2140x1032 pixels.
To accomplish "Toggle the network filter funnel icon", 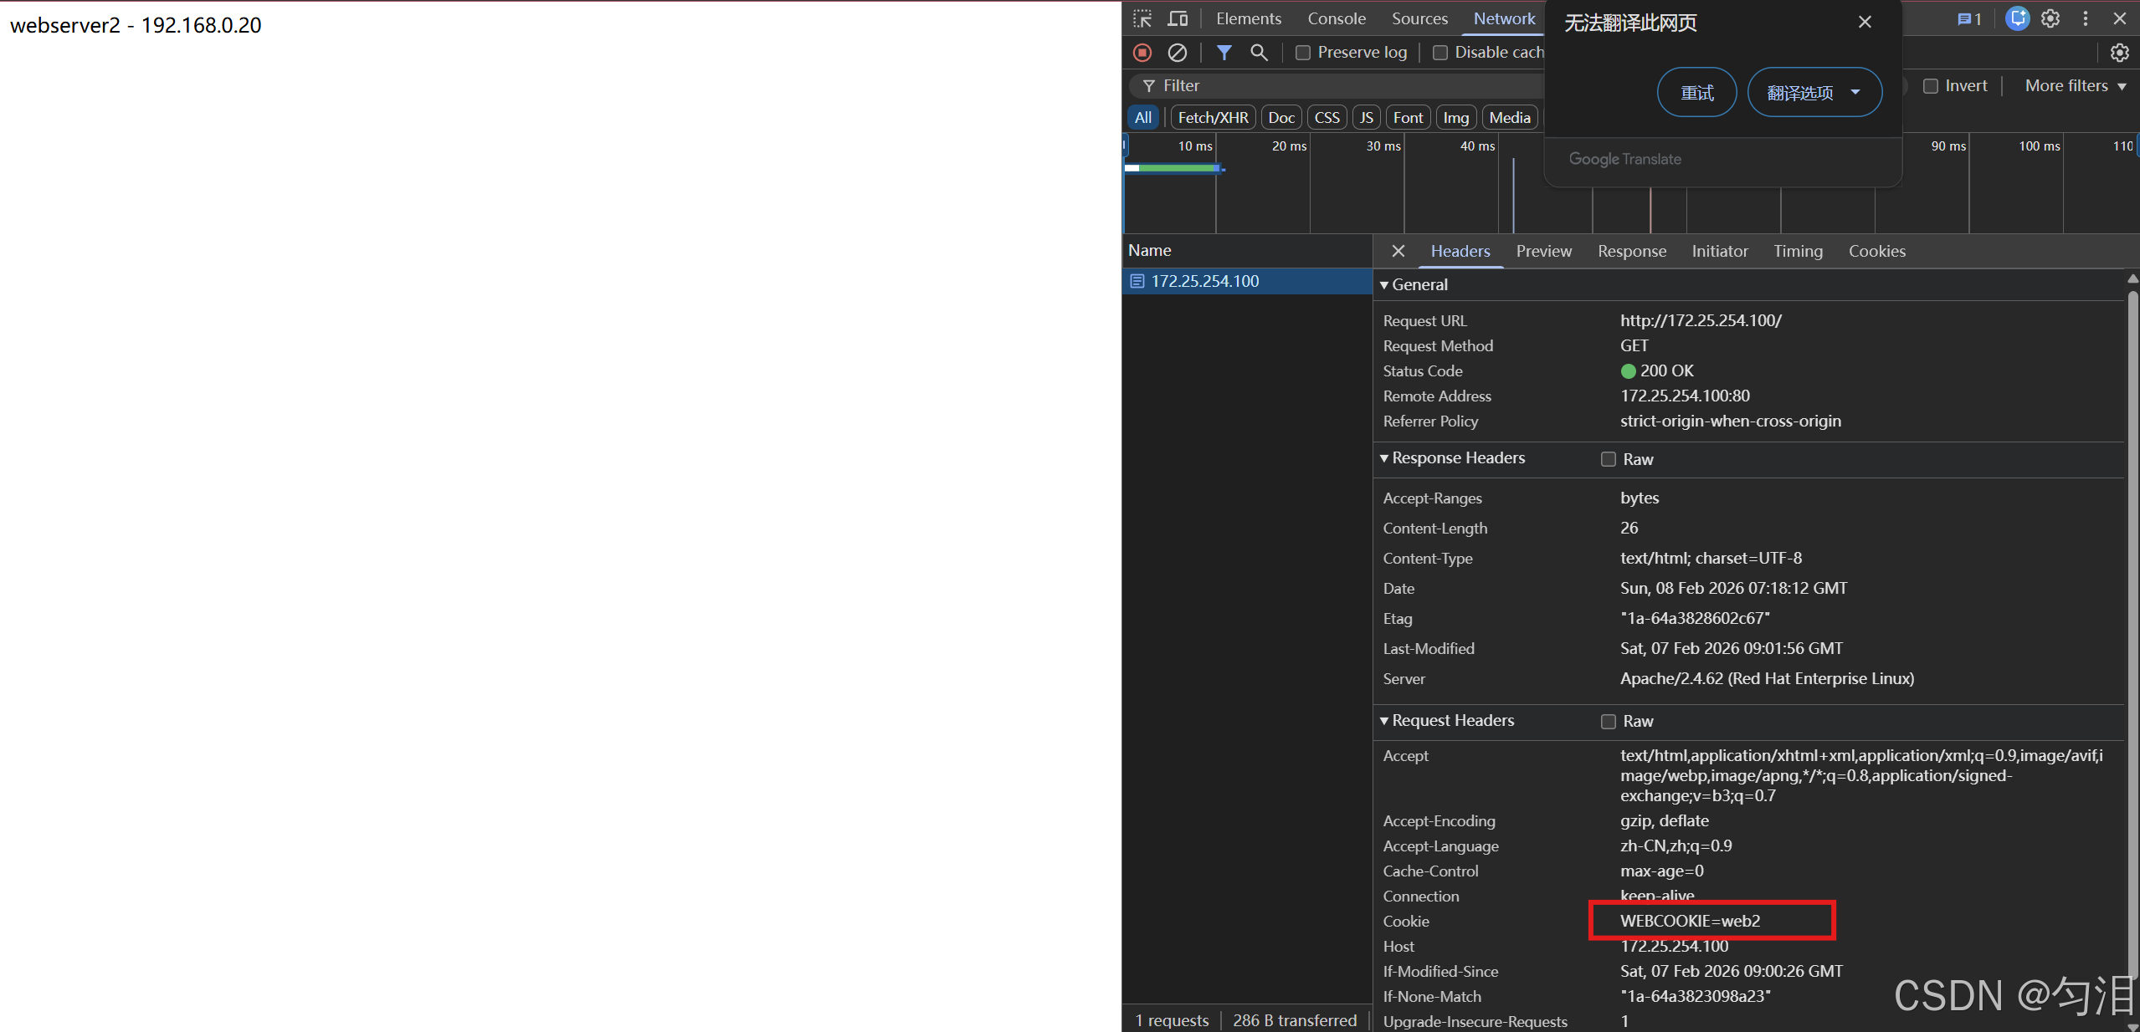I will point(1224,53).
